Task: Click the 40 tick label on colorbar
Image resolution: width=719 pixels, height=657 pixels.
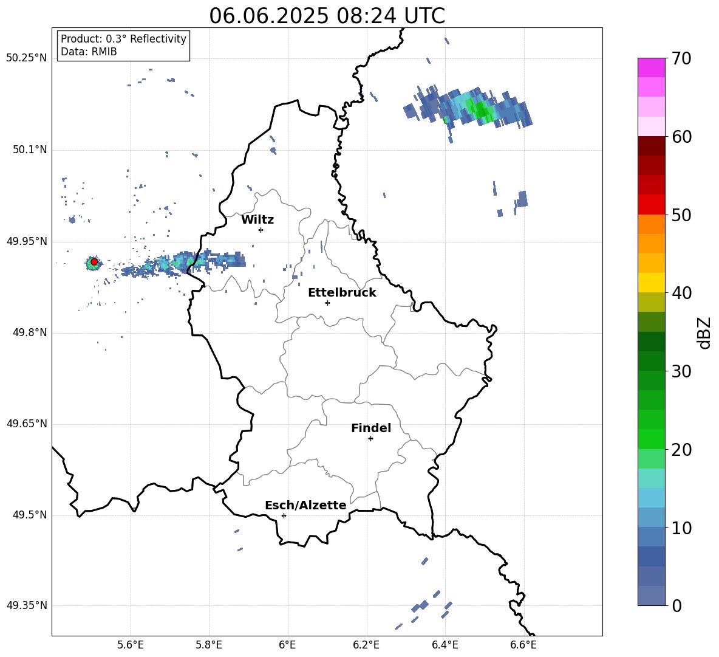Action: pyautogui.click(x=681, y=293)
